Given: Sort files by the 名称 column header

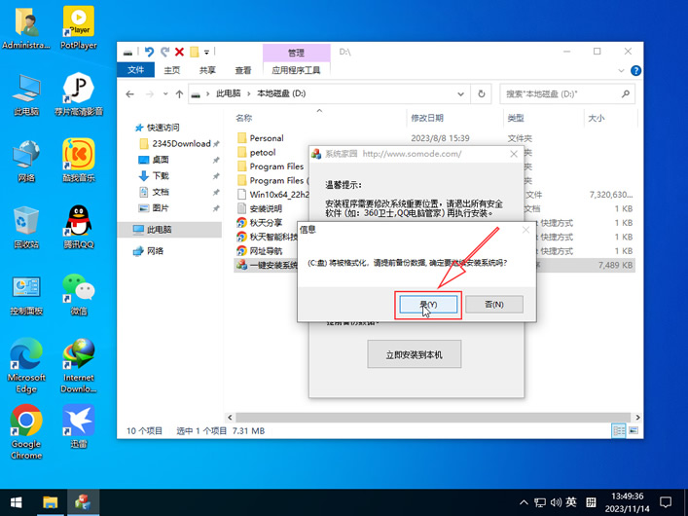Looking at the screenshot, I should (x=244, y=118).
